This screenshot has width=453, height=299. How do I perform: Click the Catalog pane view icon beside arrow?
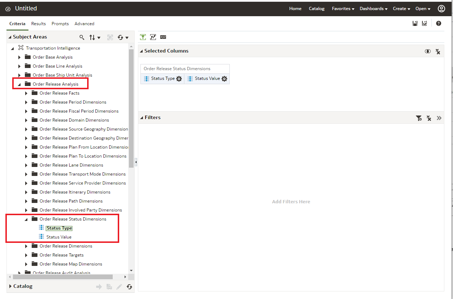click(109, 287)
